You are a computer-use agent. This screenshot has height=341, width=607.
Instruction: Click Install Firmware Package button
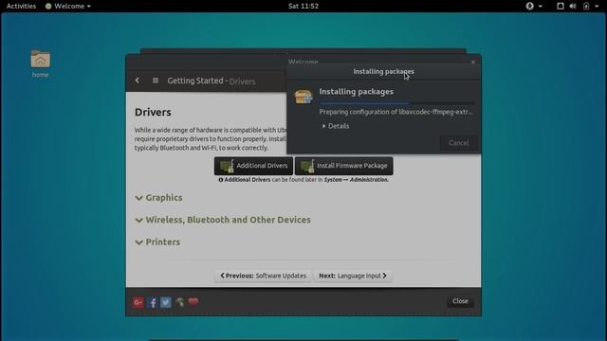pos(343,166)
